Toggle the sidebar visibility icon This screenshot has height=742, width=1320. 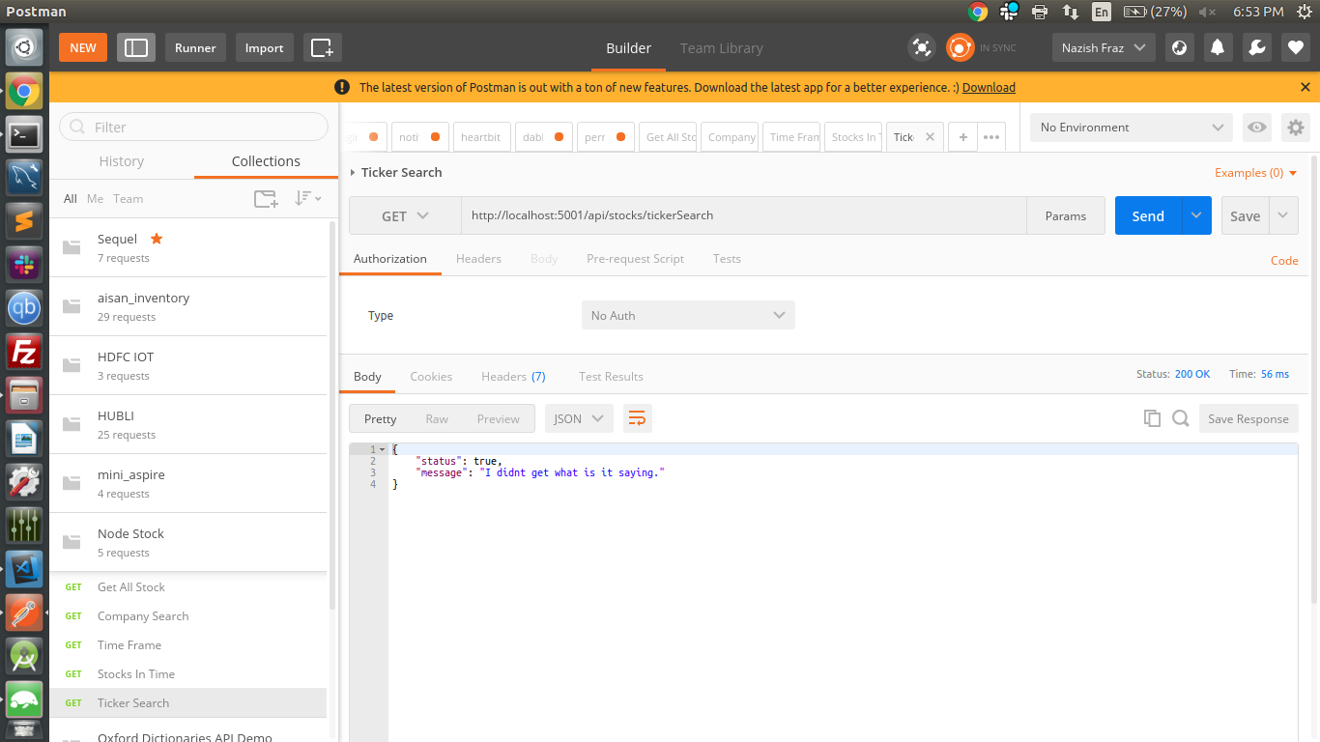click(x=136, y=47)
